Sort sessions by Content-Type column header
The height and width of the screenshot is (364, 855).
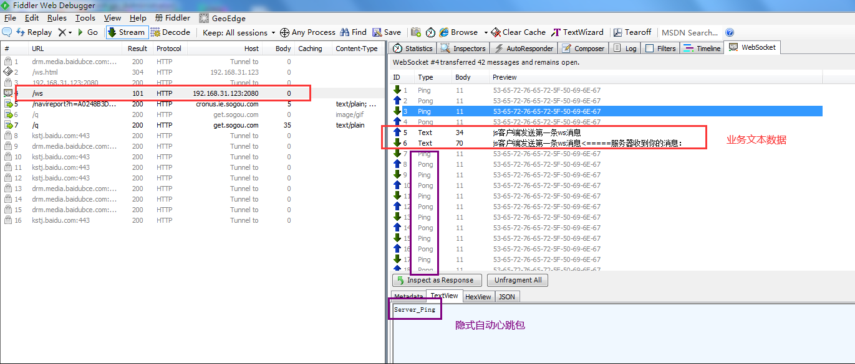357,49
